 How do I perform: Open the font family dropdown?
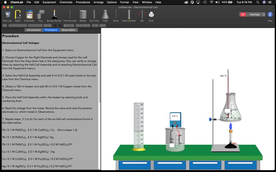[x=18, y=25]
